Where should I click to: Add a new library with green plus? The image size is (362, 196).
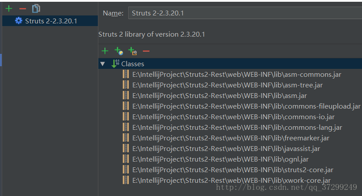pyautogui.click(x=9, y=9)
